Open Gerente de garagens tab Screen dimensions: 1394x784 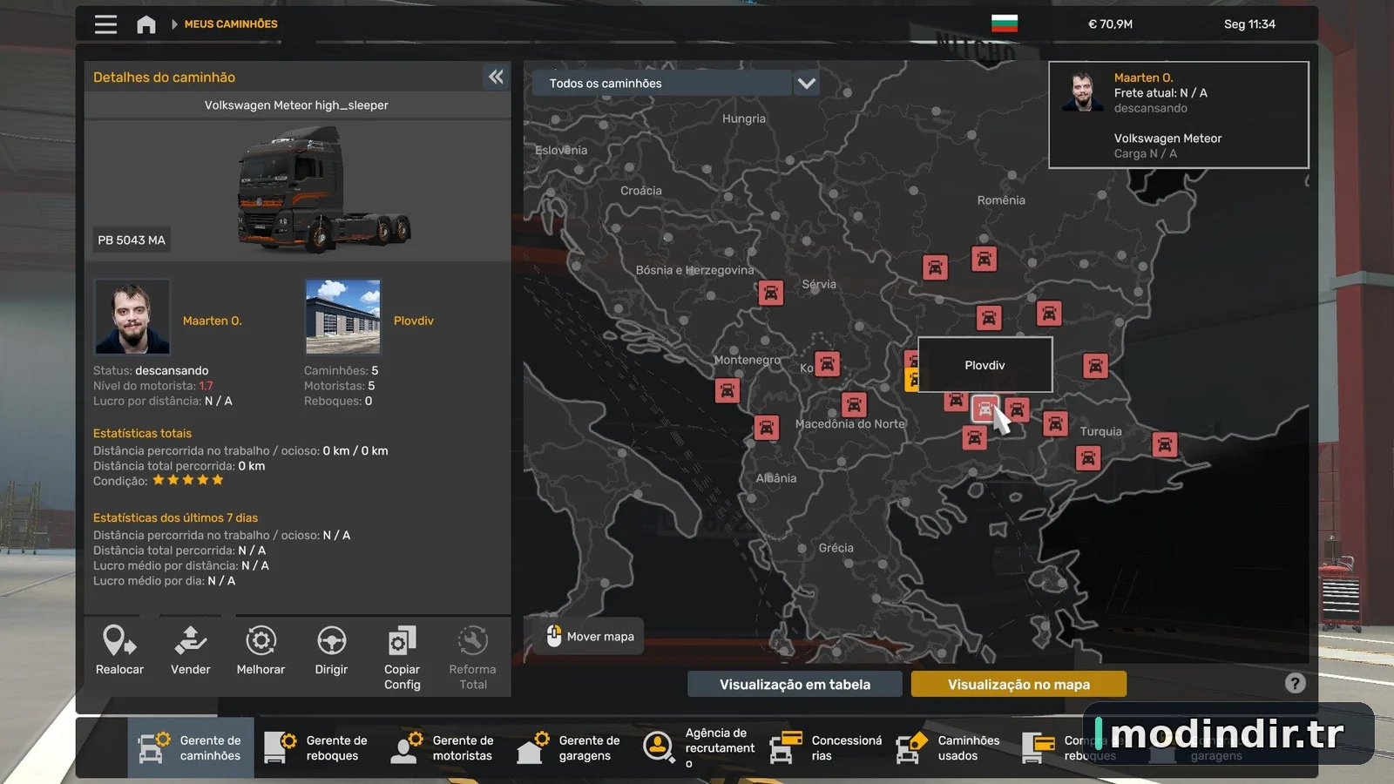click(570, 747)
